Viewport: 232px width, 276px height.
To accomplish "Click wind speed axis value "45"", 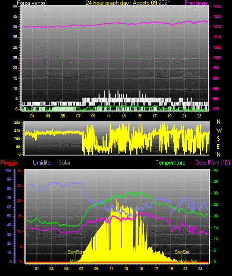I will pyautogui.click(x=15, y=17).
